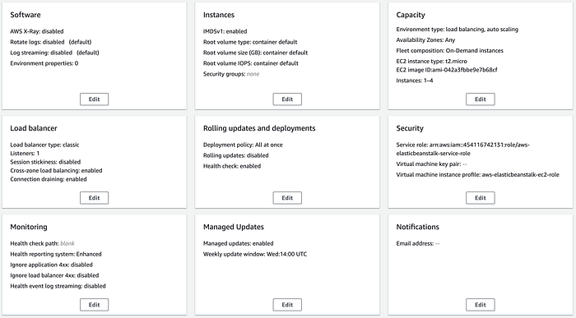Click 'Fleet composition: On-Demand instances'
This screenshot has width=576, height=318.
(x=449, y=51)
